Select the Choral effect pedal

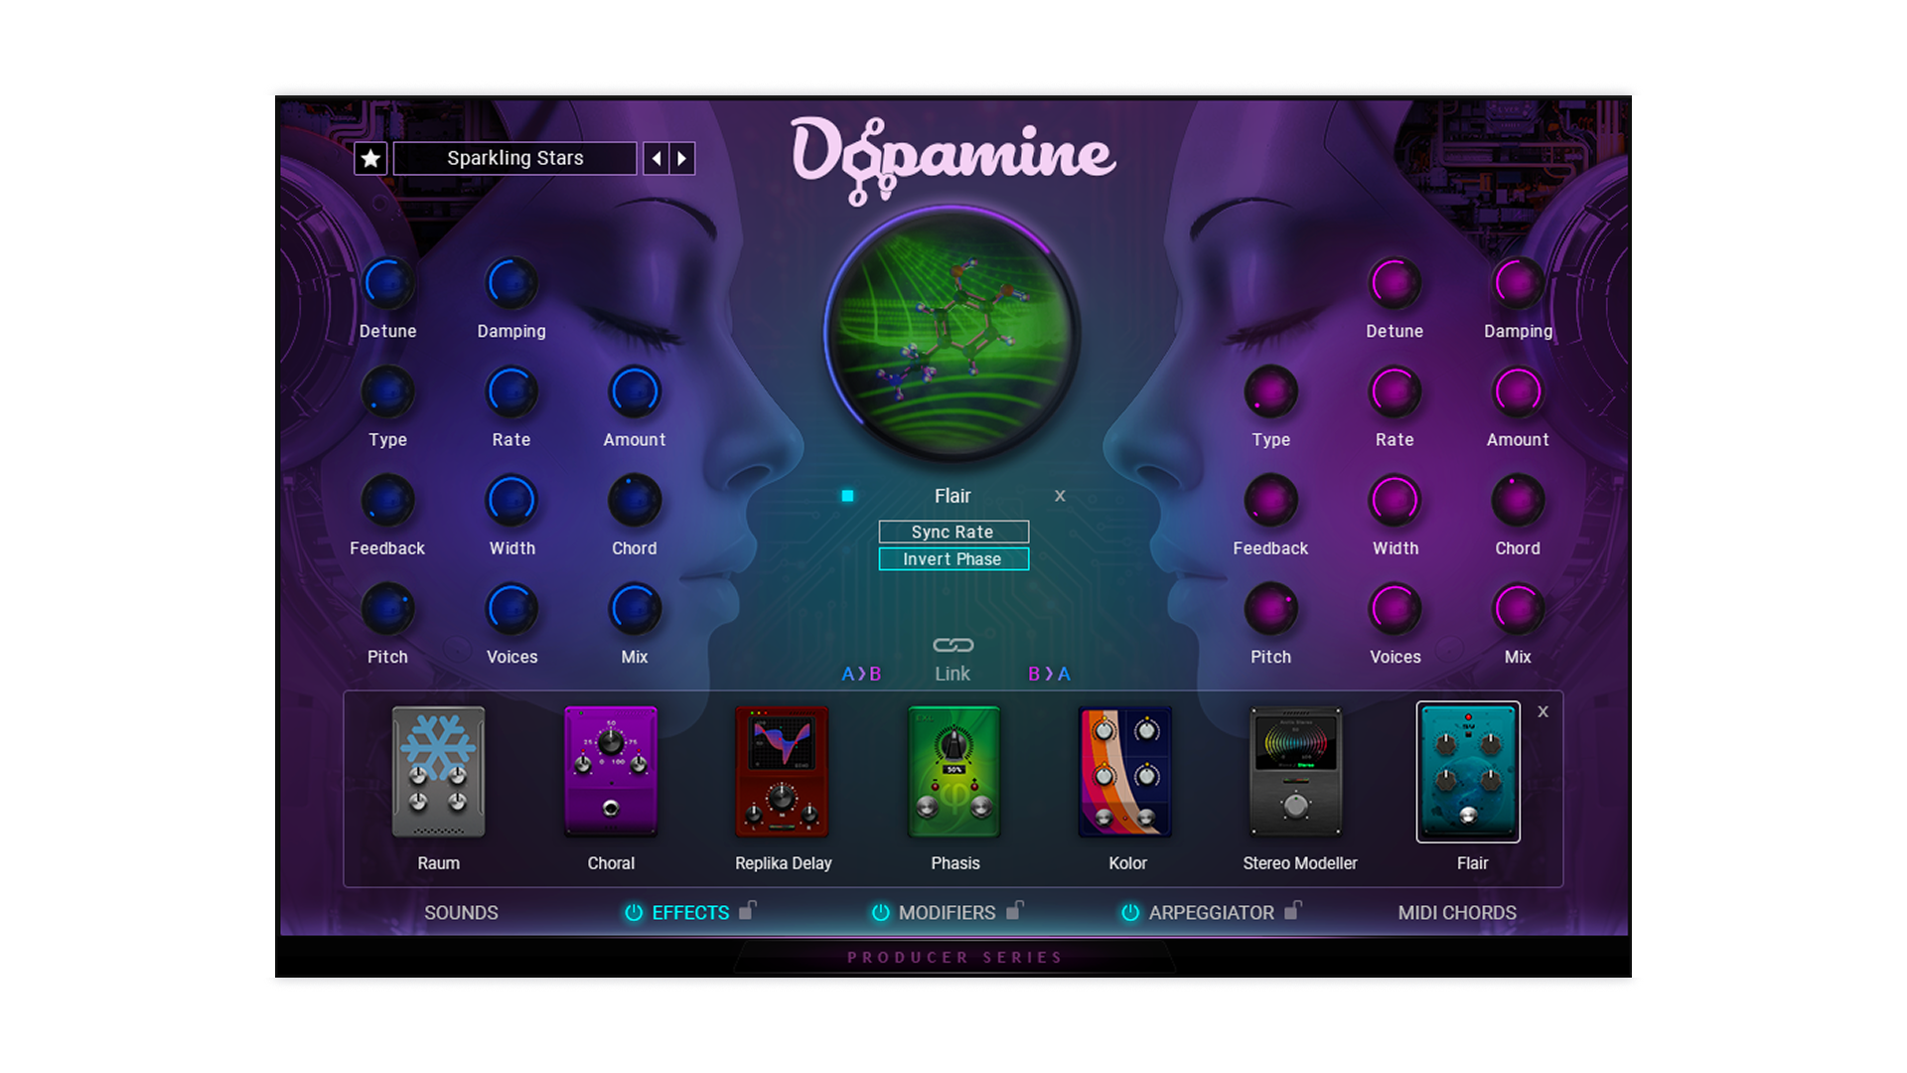(x=611, y=772)
